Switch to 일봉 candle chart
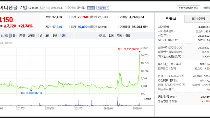This screenshot has height=118, width=210. (x=111, y=36)
